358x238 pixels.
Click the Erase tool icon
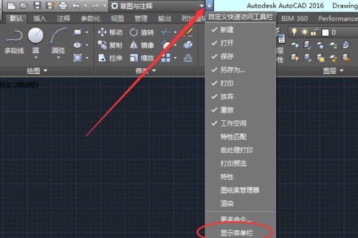pos(188,32)
